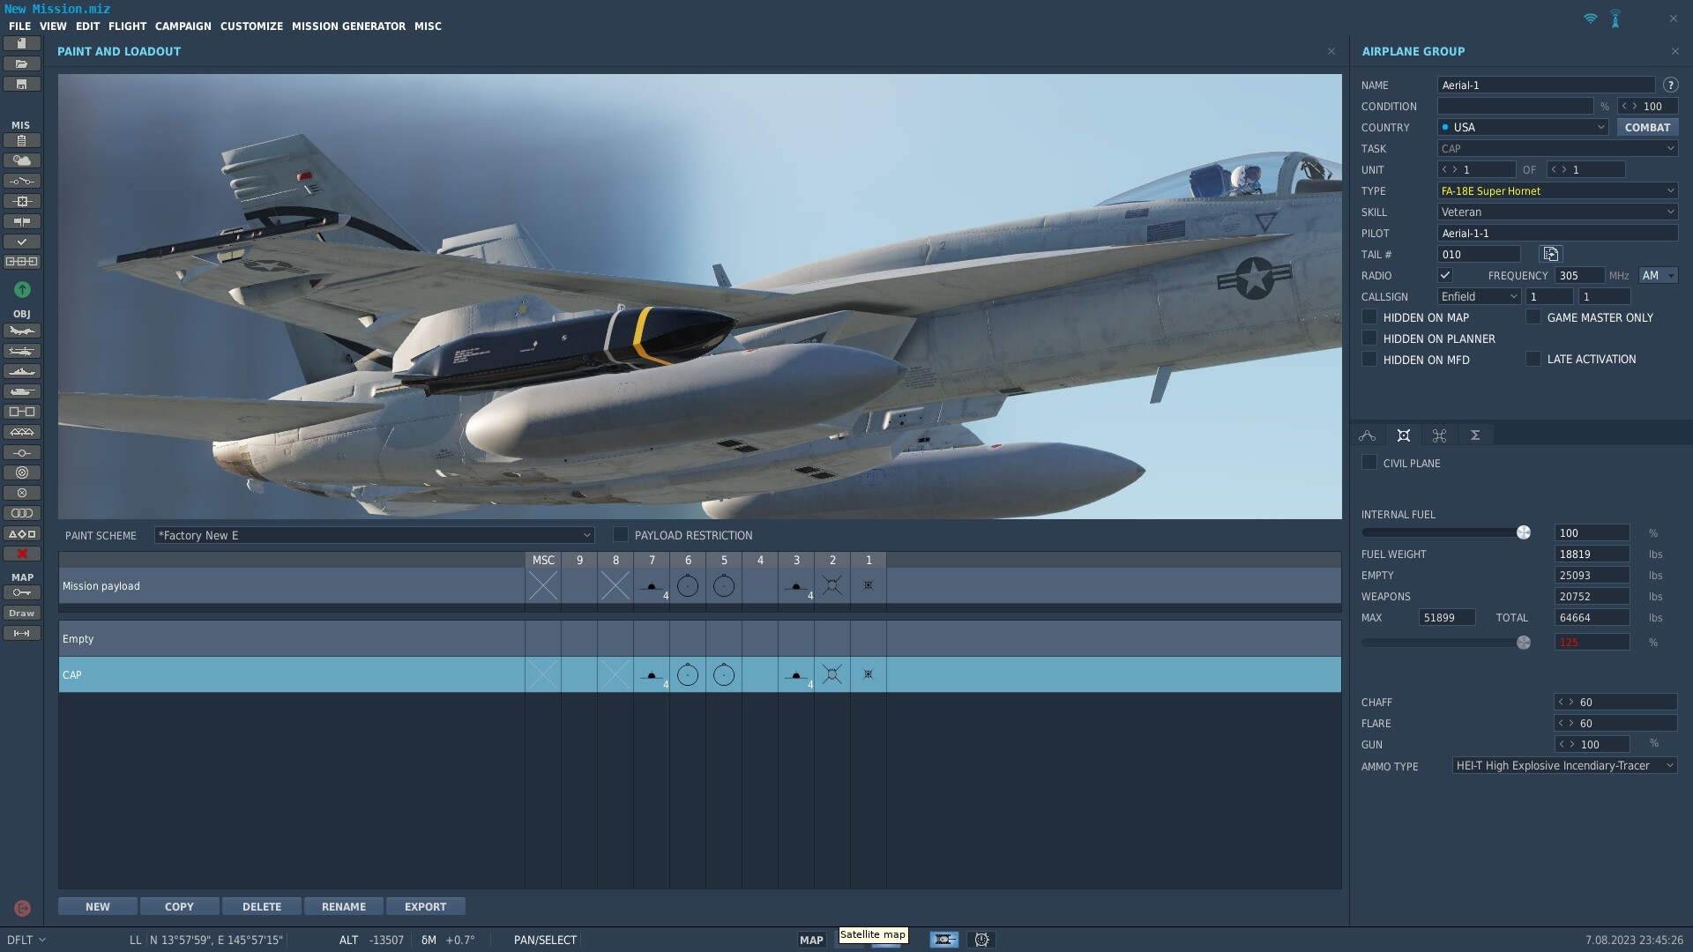Viewport: 1693px width, 952px height.
Task: Open the COUNTRY dropdown showing USA
Action: click(x=1523, y=127)
